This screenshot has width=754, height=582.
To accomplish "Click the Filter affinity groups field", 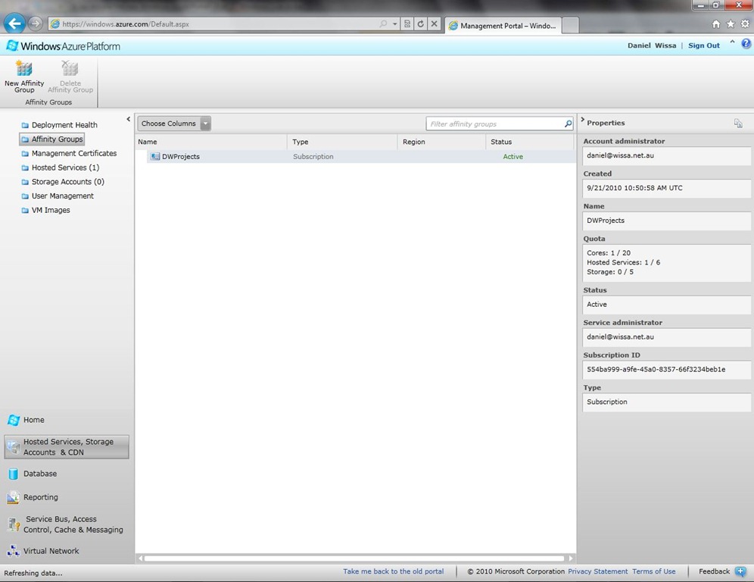I will (495, 124).
